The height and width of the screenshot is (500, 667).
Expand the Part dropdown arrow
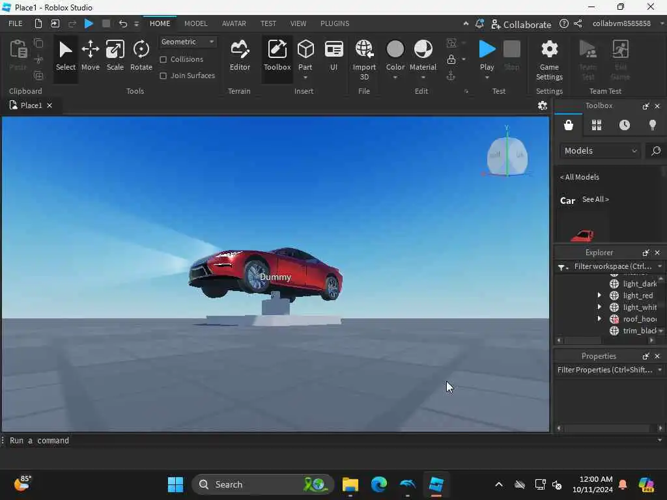pos(305,77)
